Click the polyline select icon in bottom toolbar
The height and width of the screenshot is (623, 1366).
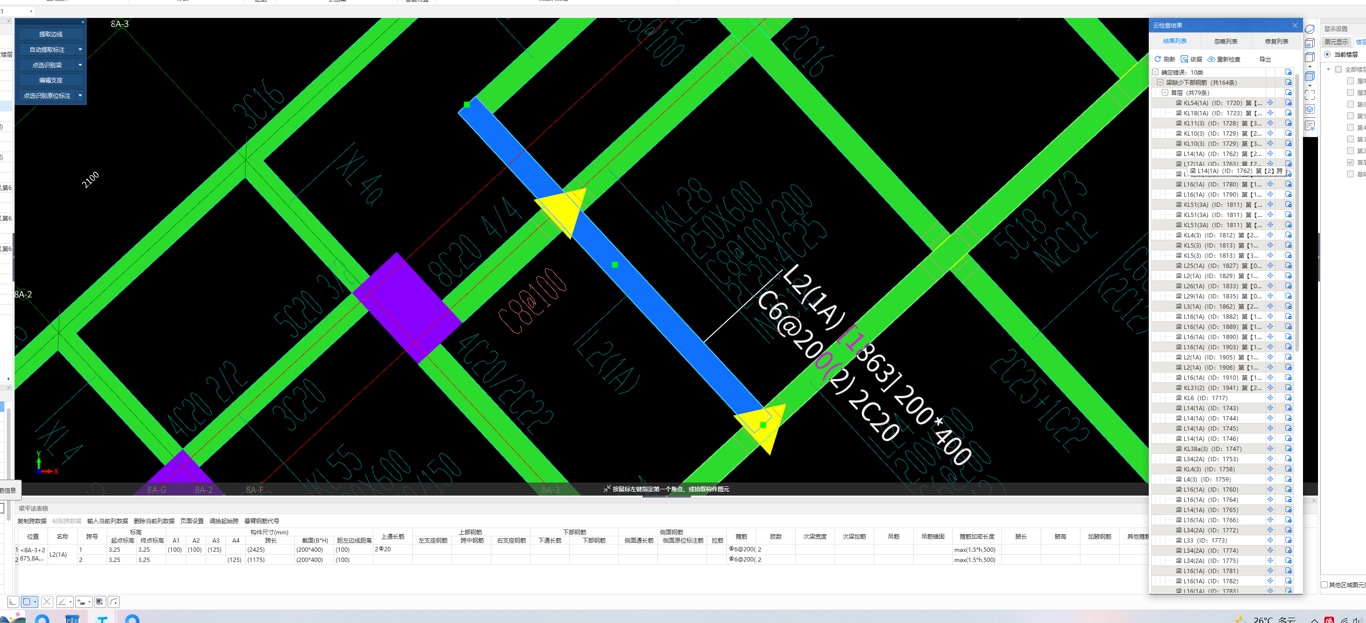pos(113,601)
